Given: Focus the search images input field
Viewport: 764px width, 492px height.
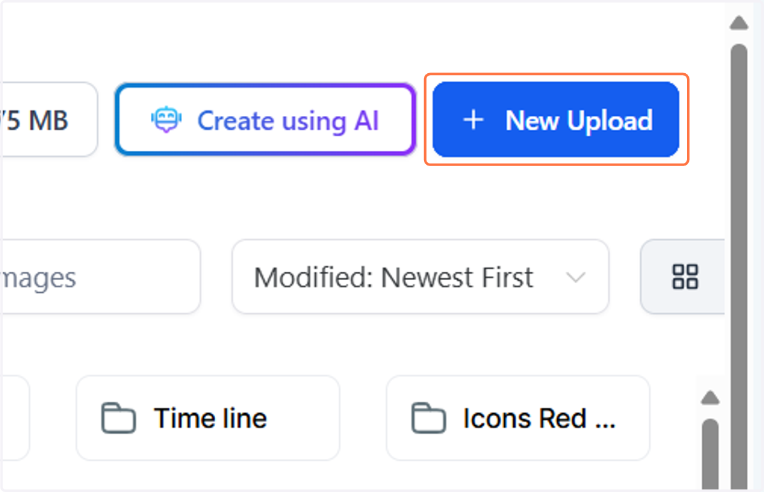Looking at the screenshot, I should point(101,277).
